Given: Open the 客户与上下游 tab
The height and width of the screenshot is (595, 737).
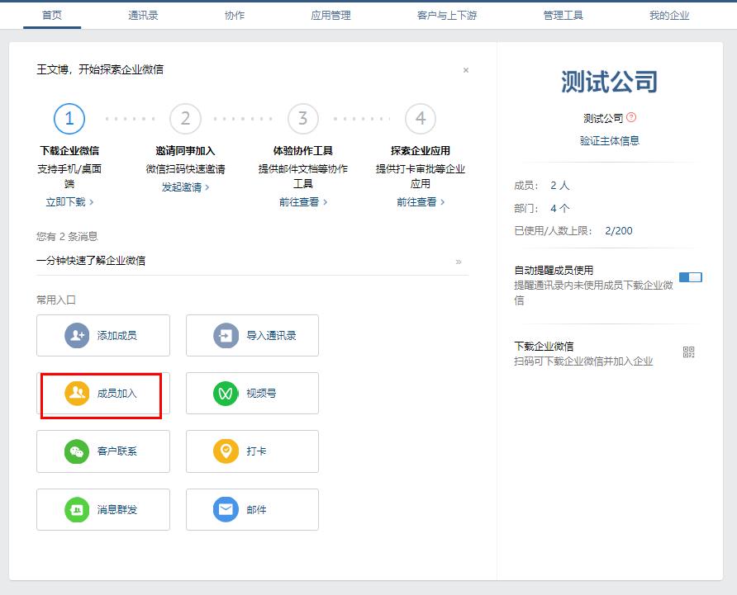Looking at the screenshot, I should point(447,15).
